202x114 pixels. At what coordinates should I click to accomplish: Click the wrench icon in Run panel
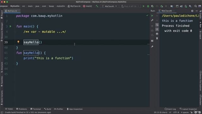[x=152, y=20]
